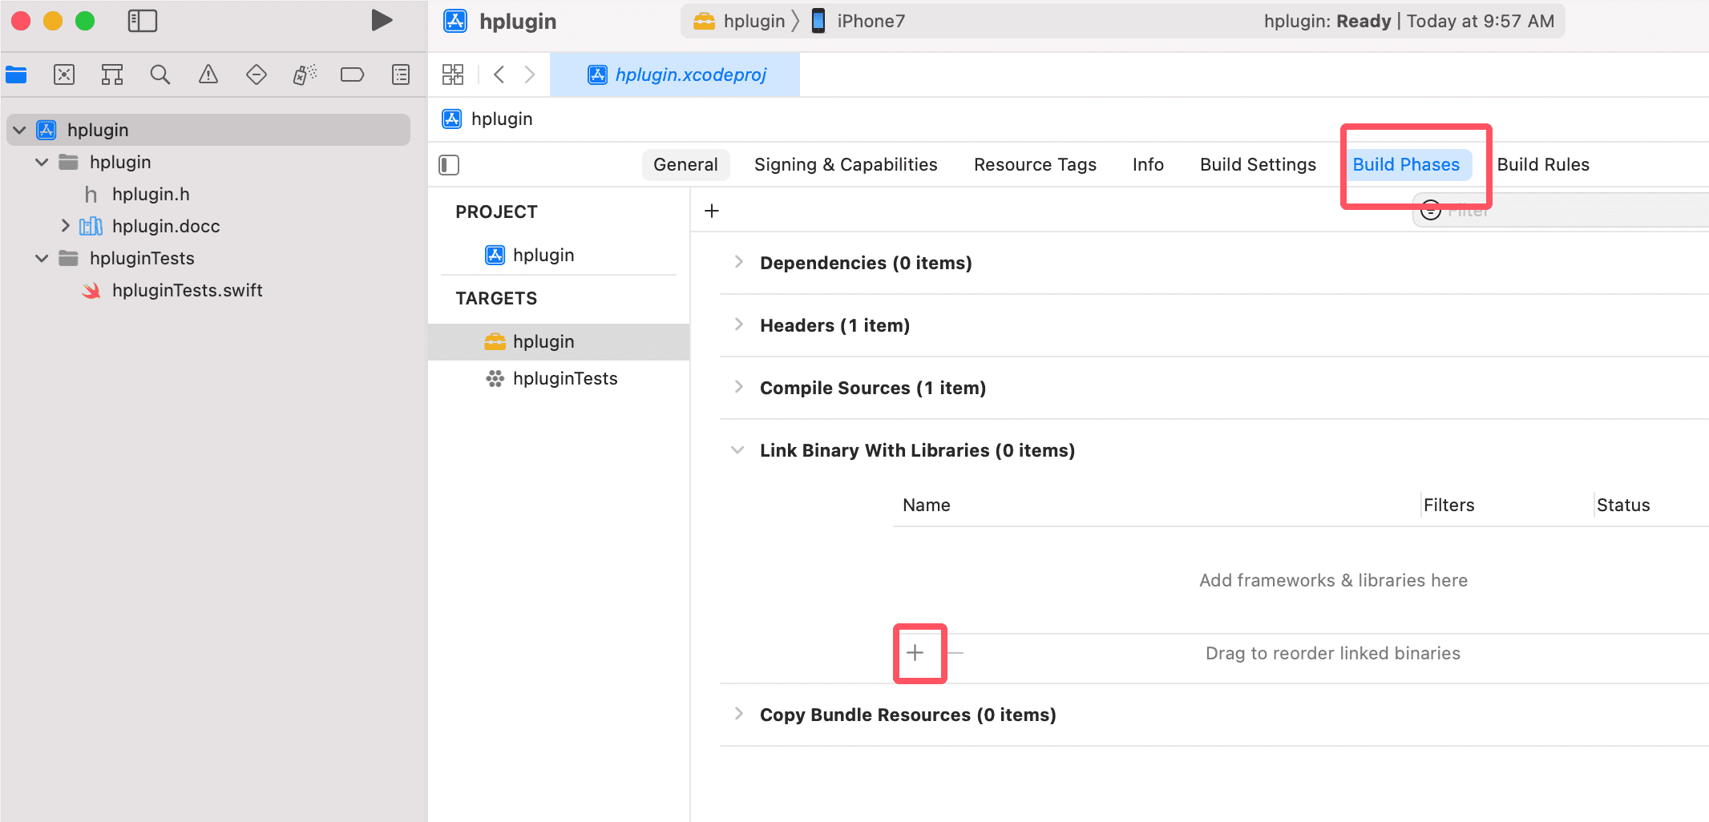
Task: Click the hplugin scheme selector
Action: [x=738, y=21]
